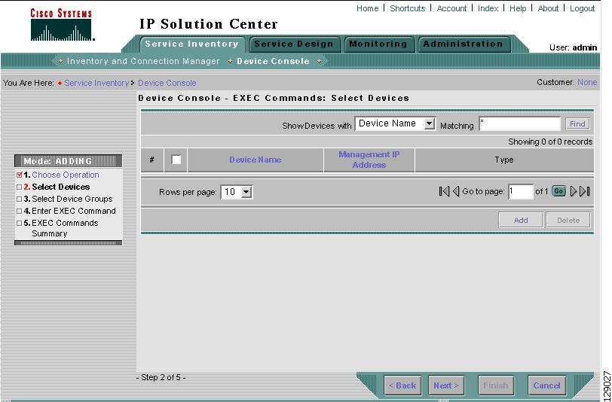This screenshot has width=612, height=402.
Task: Open the Account link
Action: point(451,8)
